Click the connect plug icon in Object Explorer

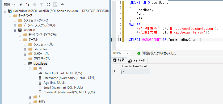(x=21, y=5)
